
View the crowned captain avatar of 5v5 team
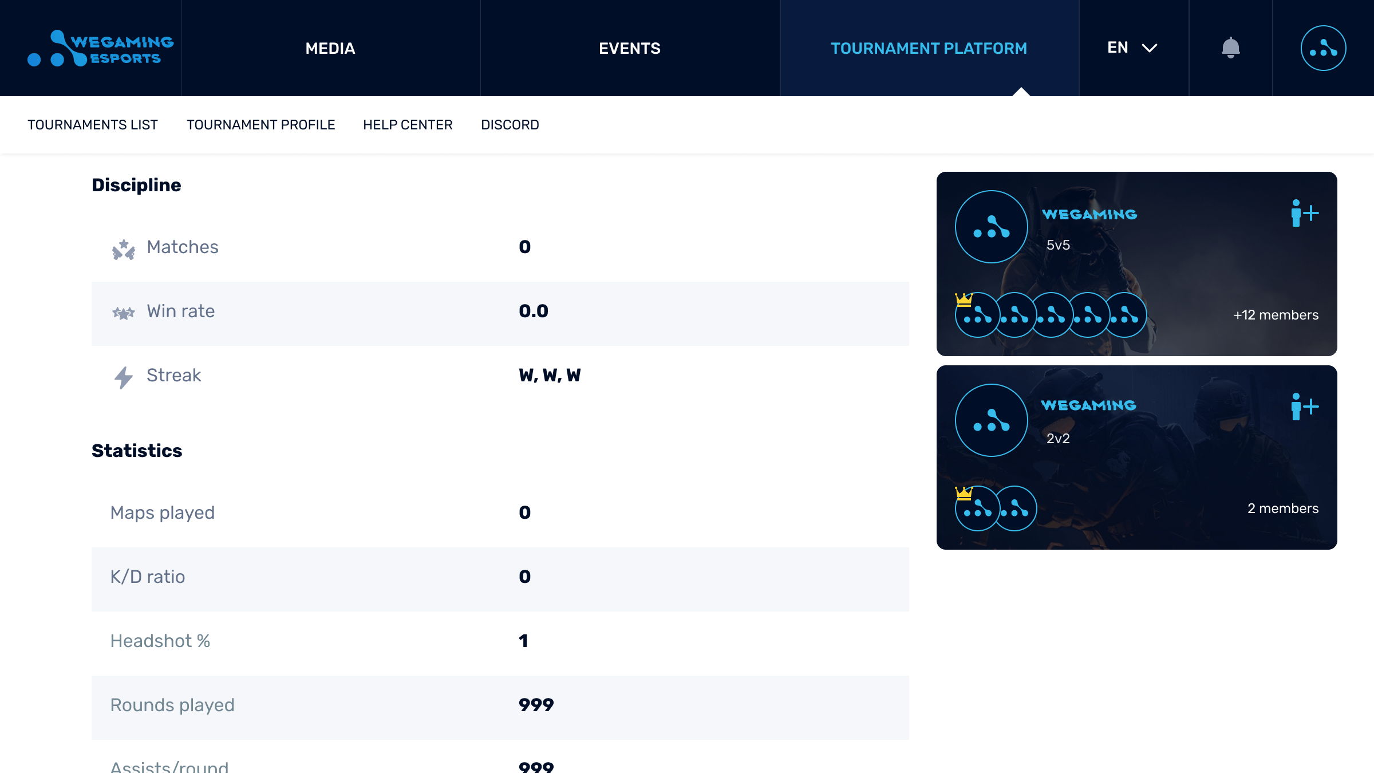pos(977,315)
